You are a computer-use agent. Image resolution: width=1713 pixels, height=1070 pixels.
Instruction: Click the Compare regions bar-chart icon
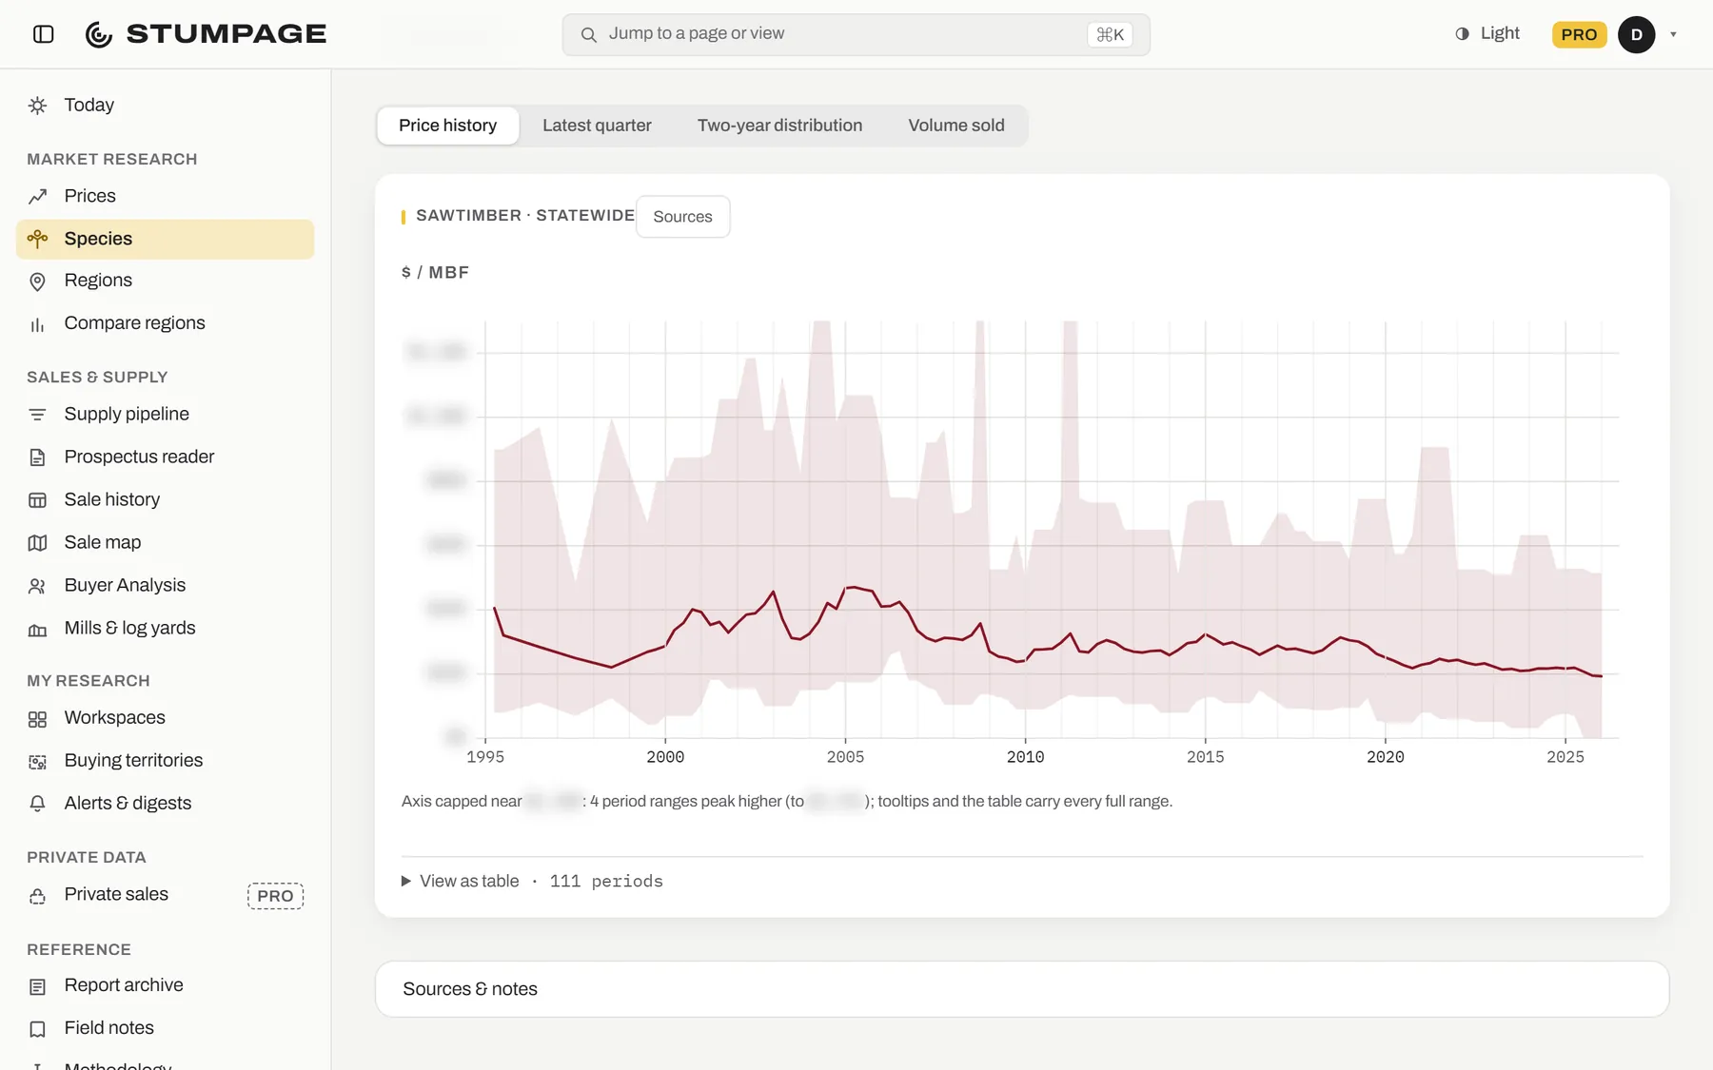[37, 324]
